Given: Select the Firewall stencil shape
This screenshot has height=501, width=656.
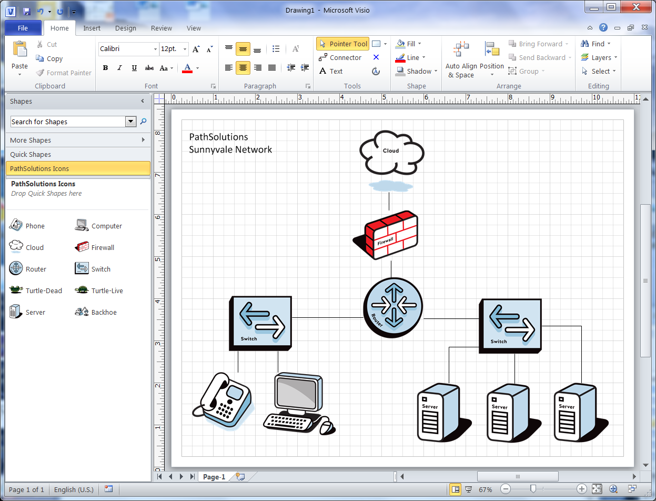Looking at the screenshot, I should click(95, 247).
